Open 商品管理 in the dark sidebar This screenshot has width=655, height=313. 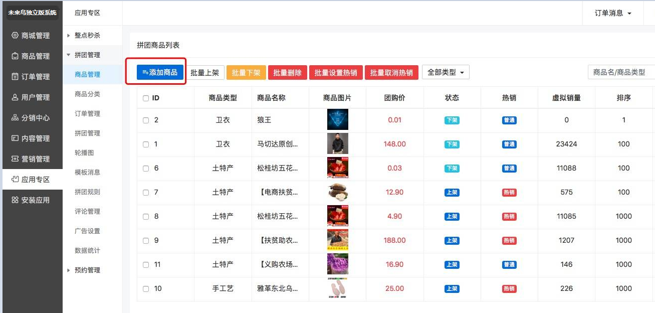click(x=31, y=56)
